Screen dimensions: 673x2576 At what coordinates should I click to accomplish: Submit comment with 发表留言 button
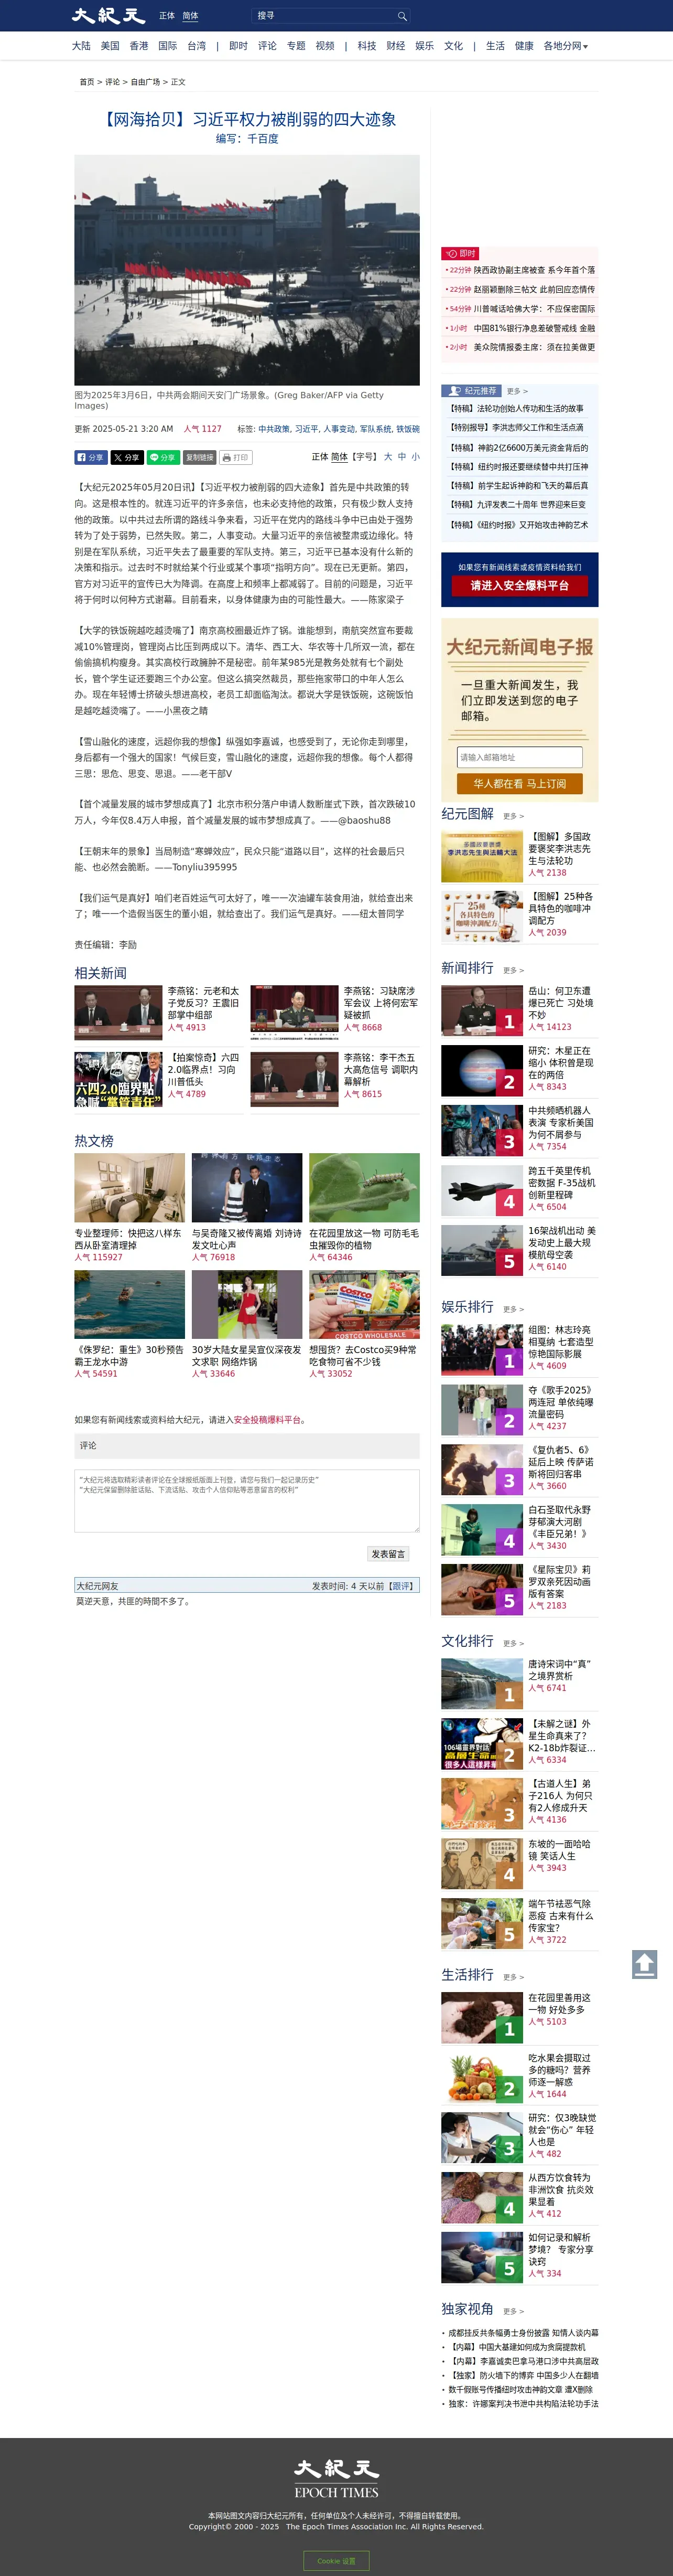(388, 1554)
